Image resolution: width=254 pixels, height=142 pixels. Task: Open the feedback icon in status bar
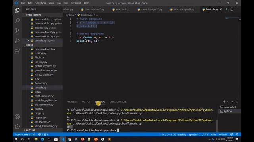tap(231, 135)
